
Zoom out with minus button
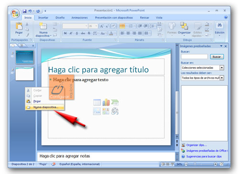coord(186,164)
